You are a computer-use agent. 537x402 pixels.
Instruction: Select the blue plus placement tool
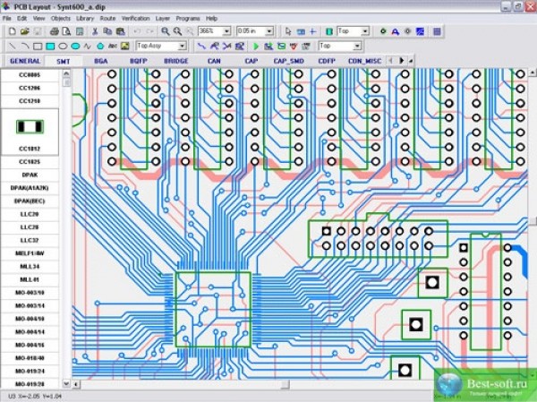coord(312,31)
